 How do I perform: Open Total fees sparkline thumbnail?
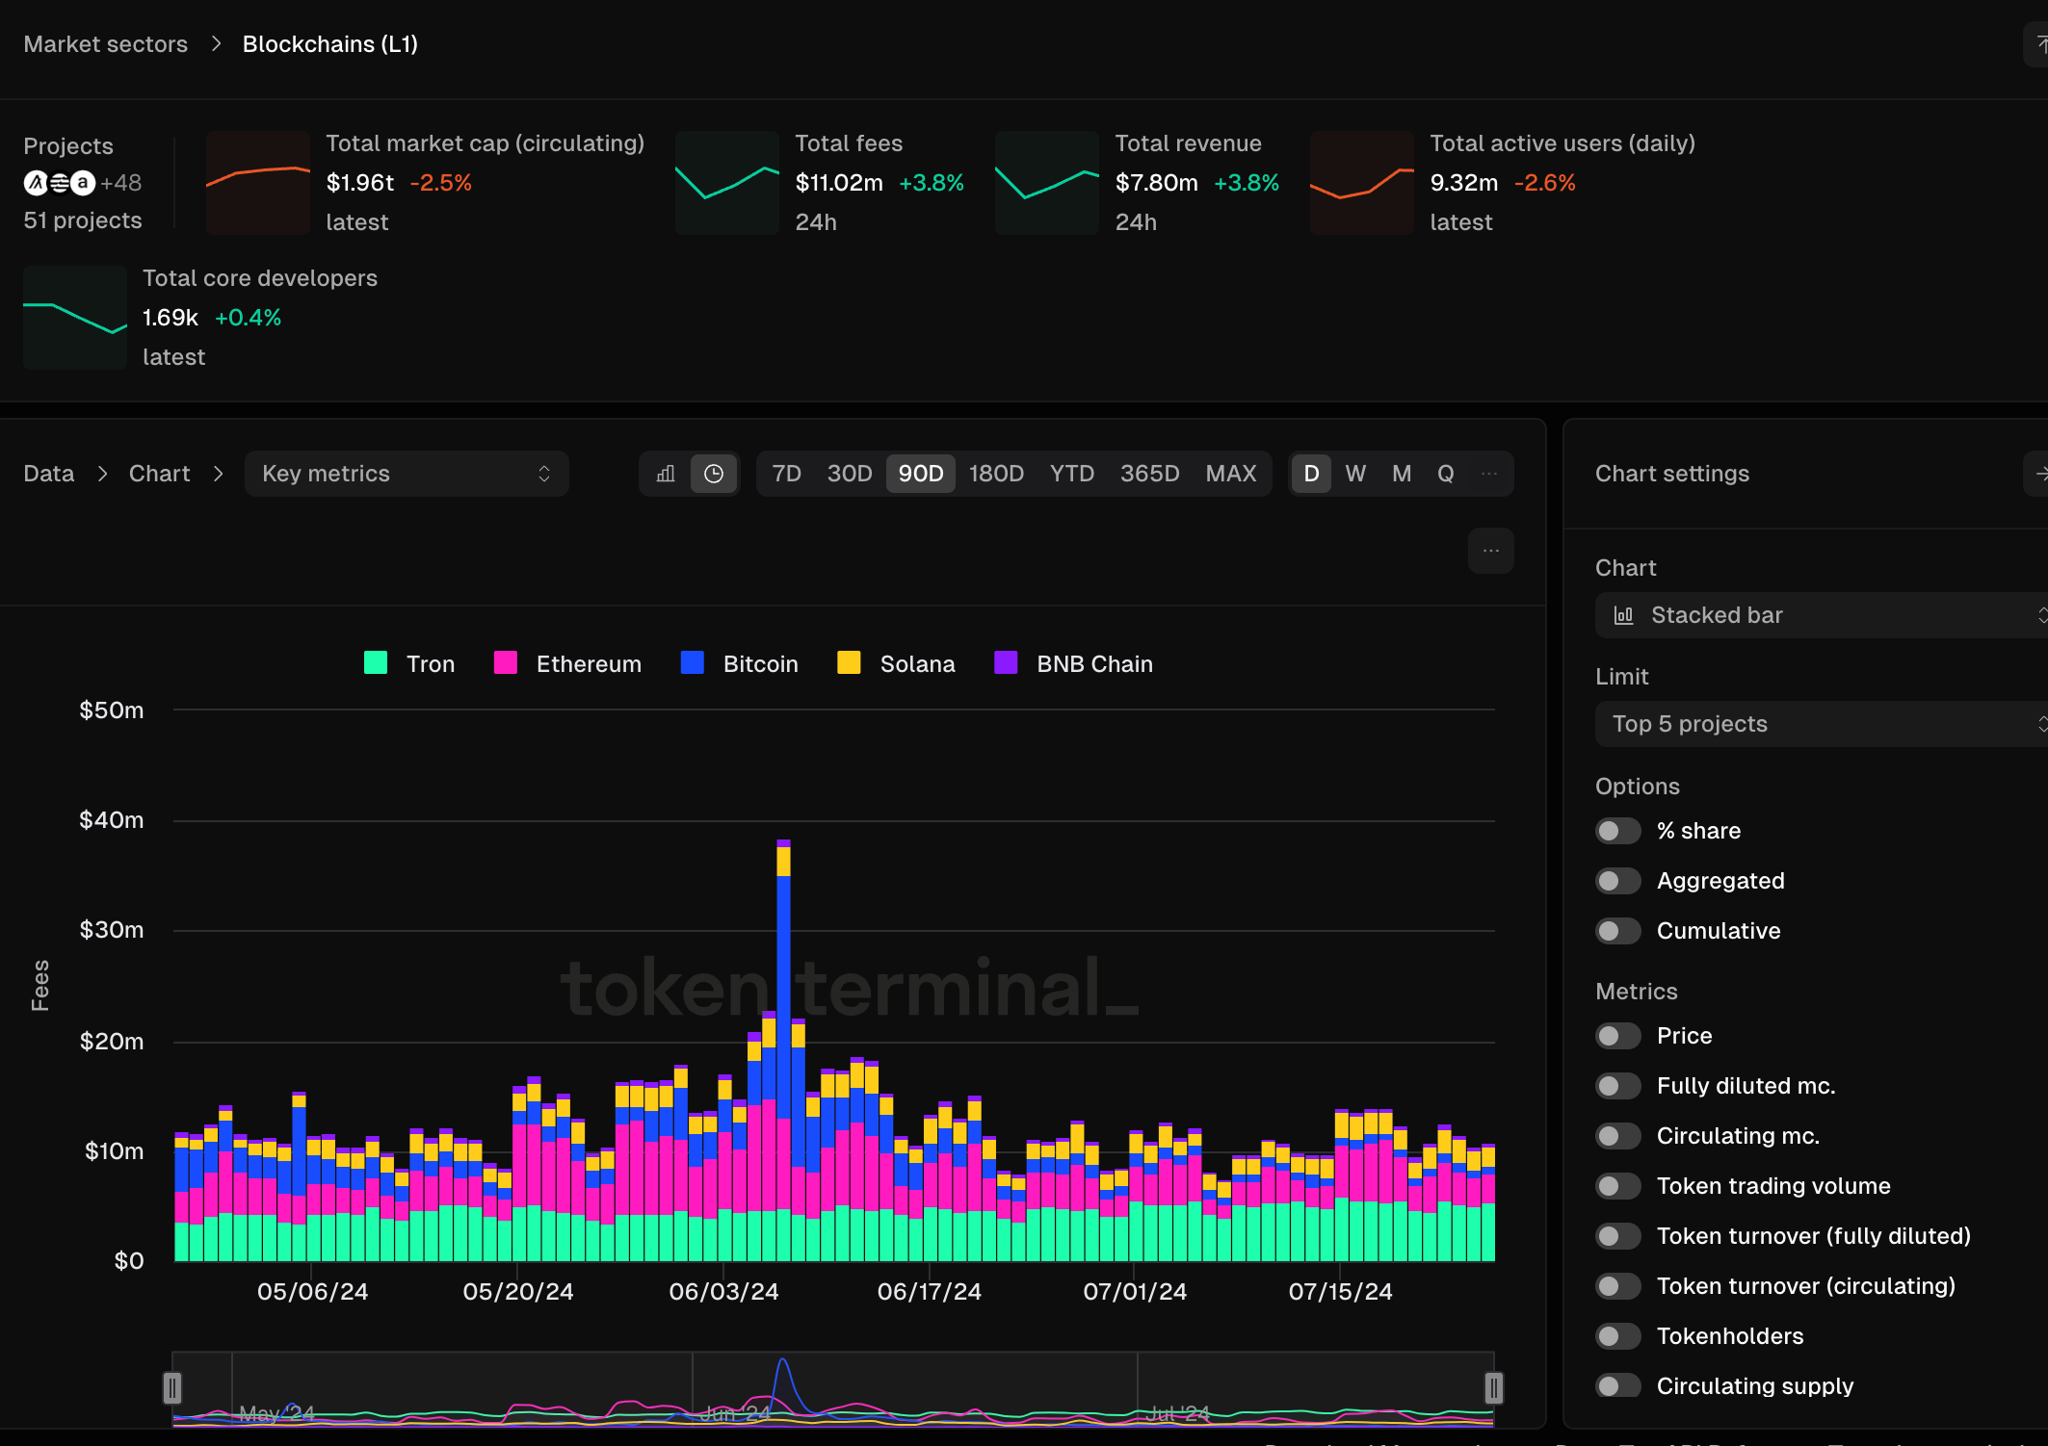727,183
